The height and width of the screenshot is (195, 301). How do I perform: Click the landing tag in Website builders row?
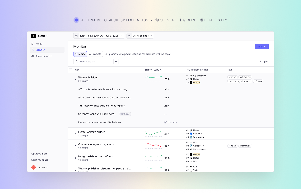pos(232,77)
